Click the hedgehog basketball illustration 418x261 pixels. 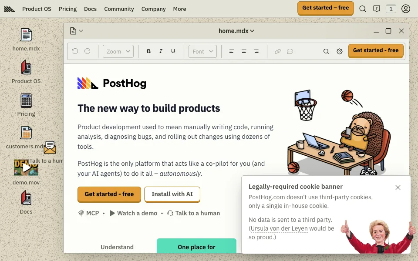point(339,132)
